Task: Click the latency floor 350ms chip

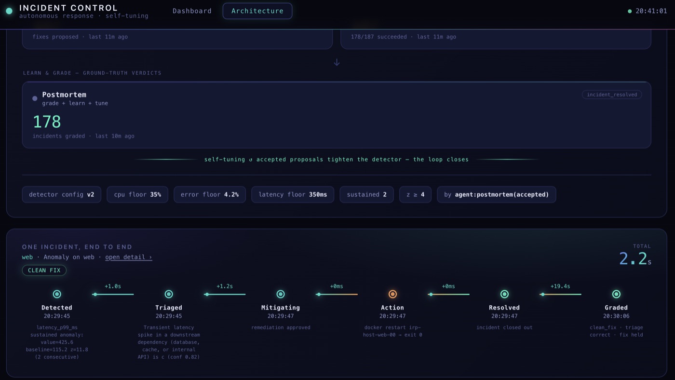Action: click(293, 195)
